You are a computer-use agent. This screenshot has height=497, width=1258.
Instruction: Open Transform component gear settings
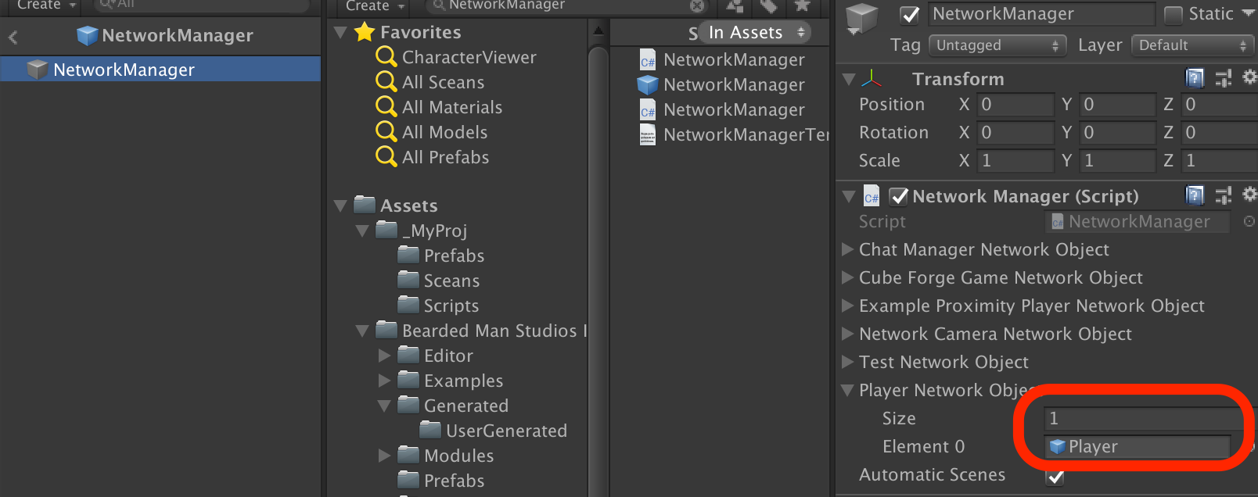coord(1249,77)
